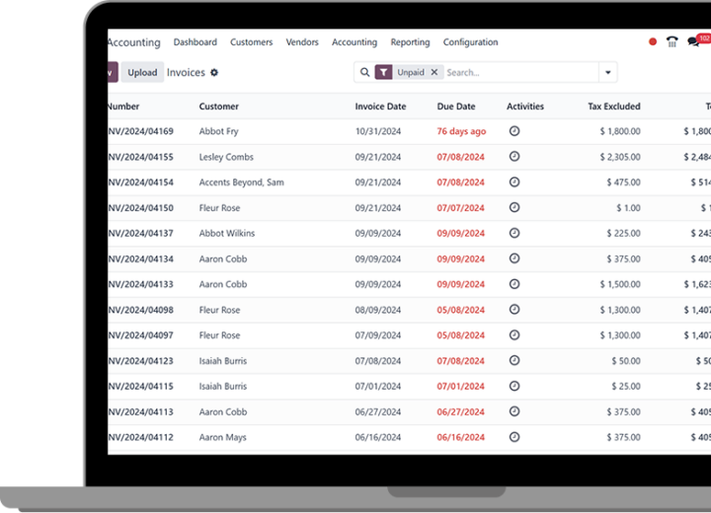Click the Accounting app title

[x=134, y=42]
